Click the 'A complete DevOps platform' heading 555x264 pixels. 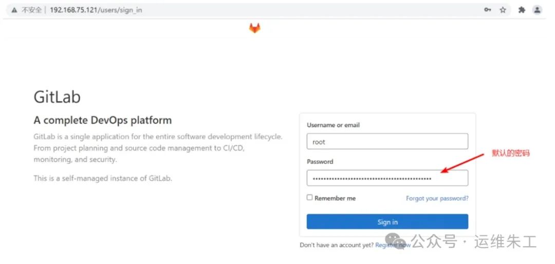click(x=103, y=120)
